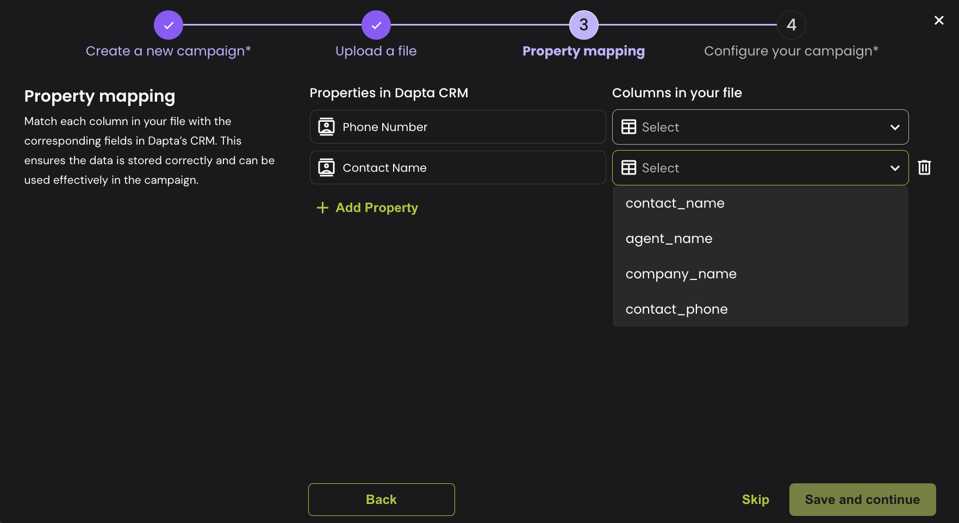Go to step 4 circle in progress bar
Viewport: 959px width, 523px height.
[x=791, y=25]
